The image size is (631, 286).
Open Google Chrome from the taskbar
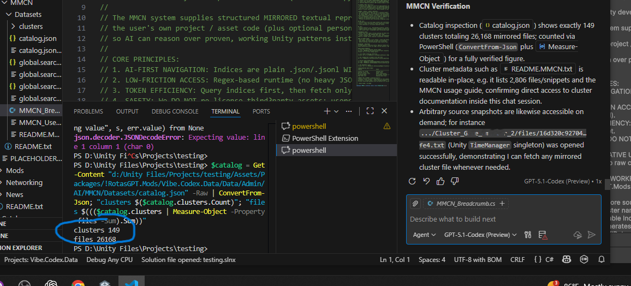pos(78,283)
